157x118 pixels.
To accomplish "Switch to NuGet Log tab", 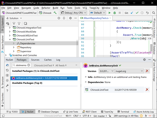I will pos(58,60).
